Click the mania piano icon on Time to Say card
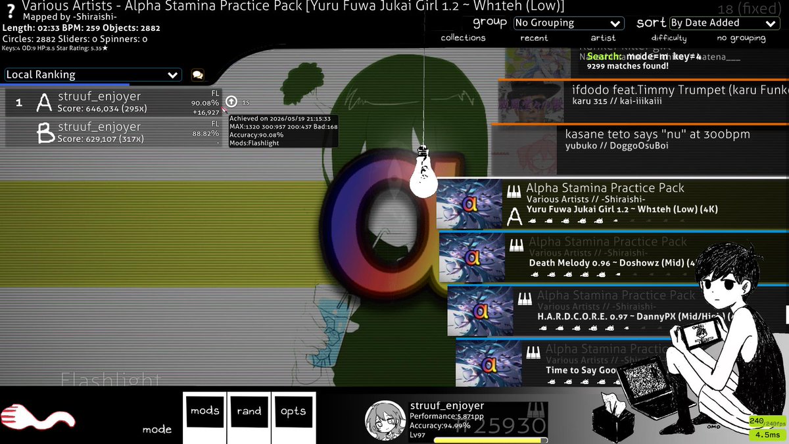The image size is (789, 444). [x=534, y=352]
